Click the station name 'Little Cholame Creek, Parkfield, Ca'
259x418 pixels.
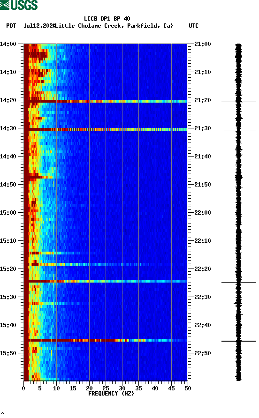[x=115, y=26]
